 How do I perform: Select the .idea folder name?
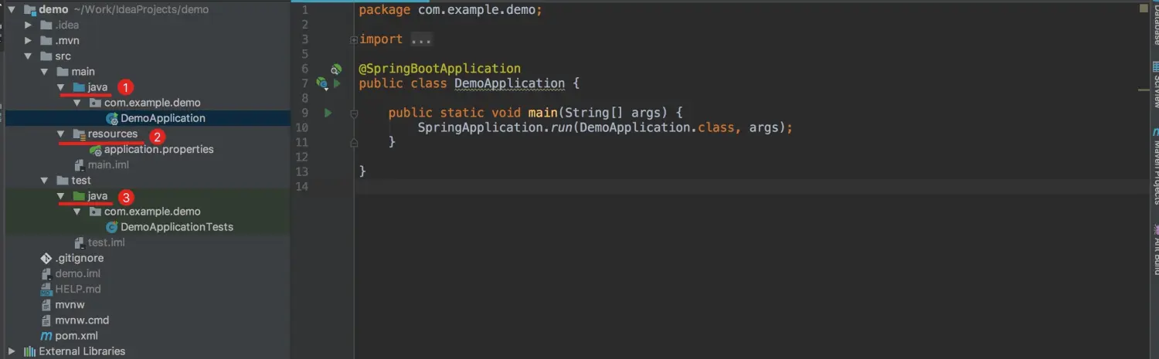[66, 25]
